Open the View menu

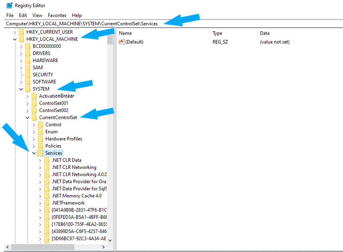[37, 15]
